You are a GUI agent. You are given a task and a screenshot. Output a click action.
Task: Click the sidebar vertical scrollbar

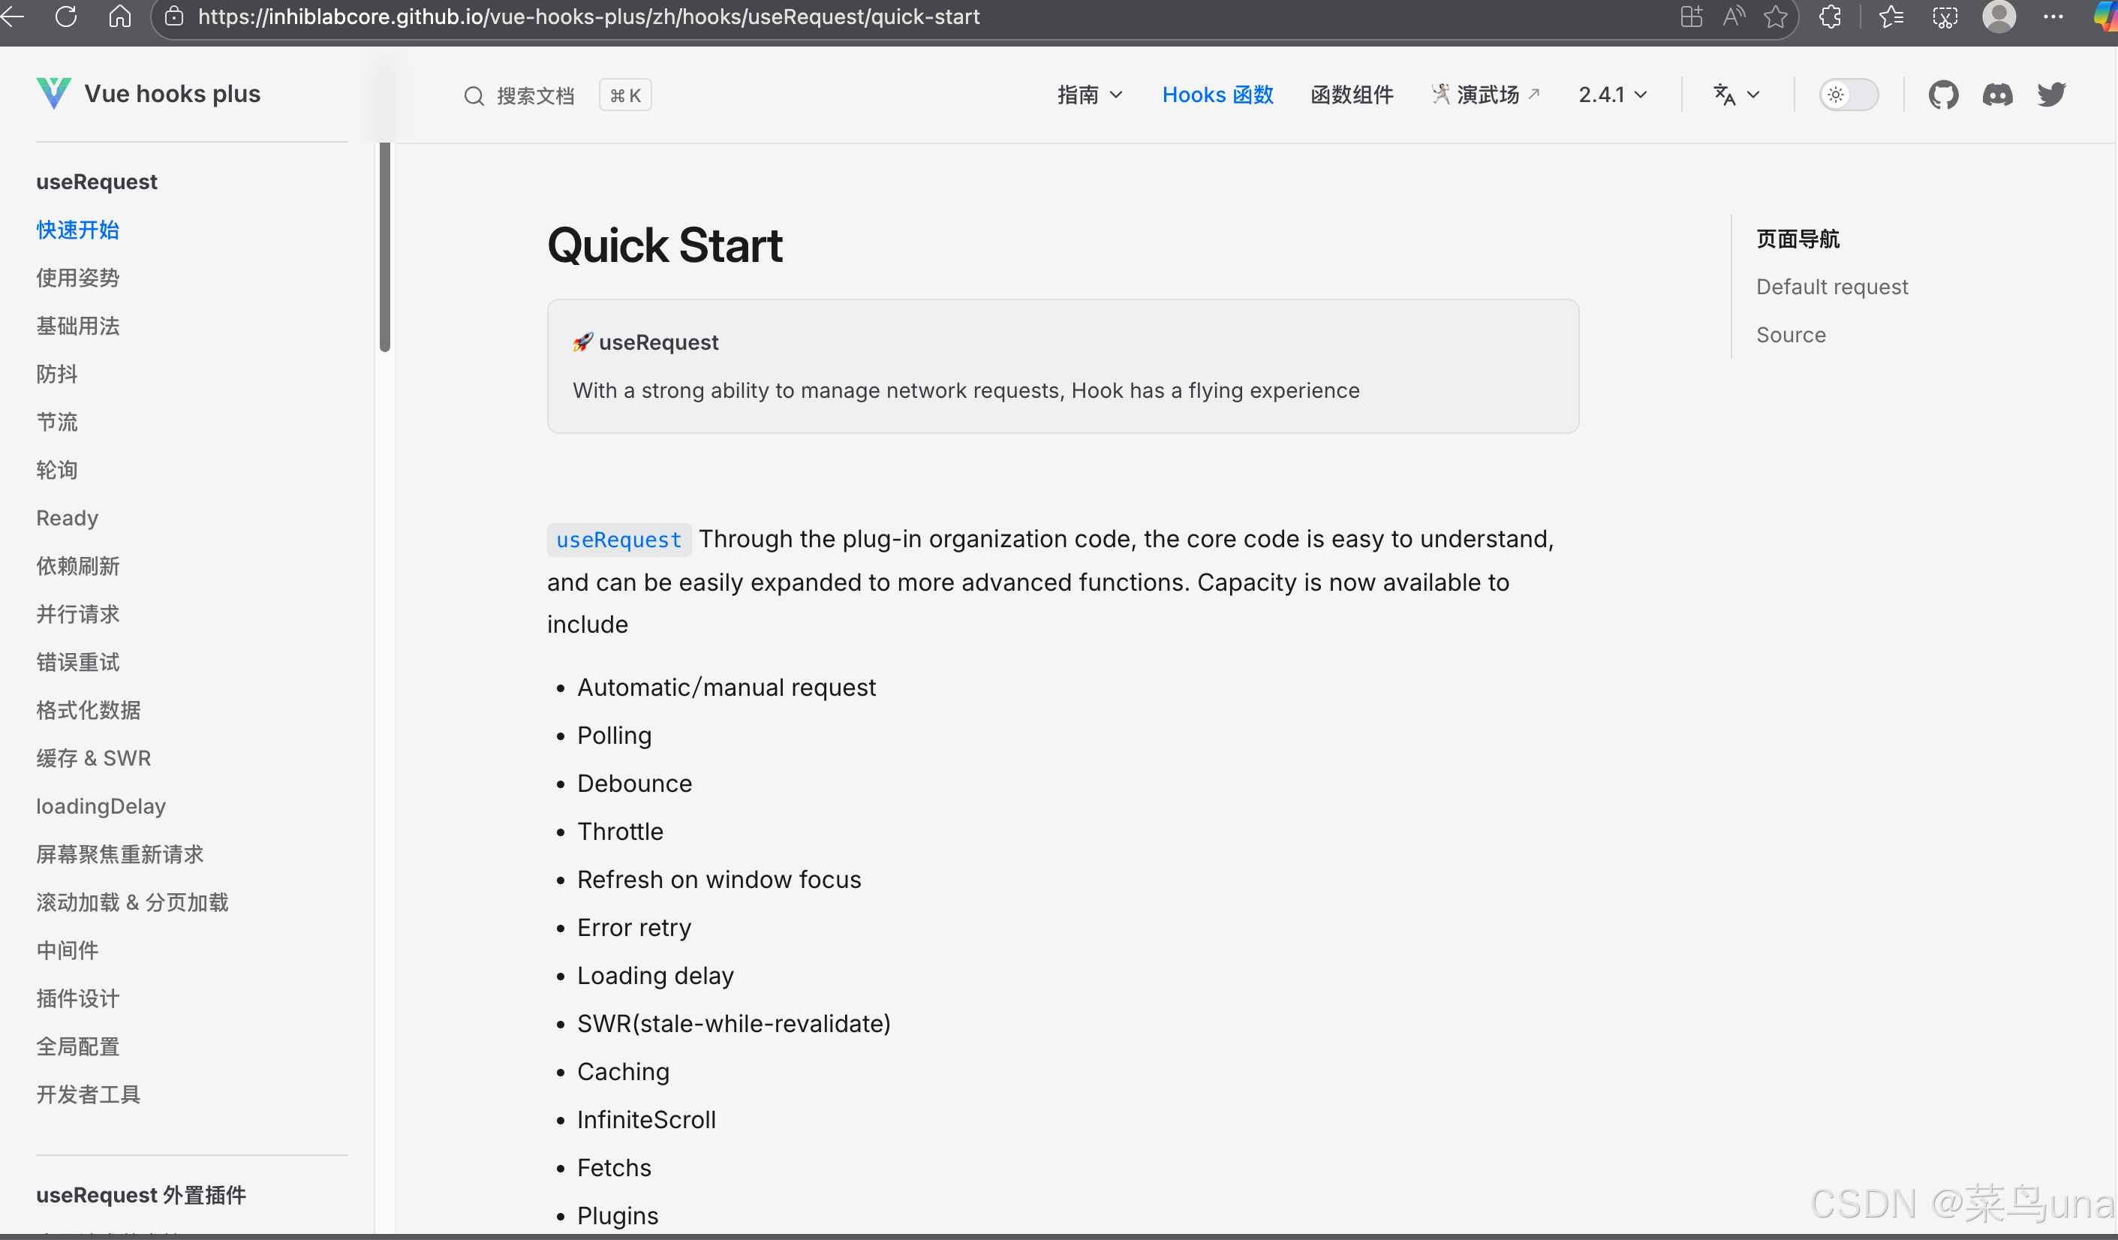(385, 246)
